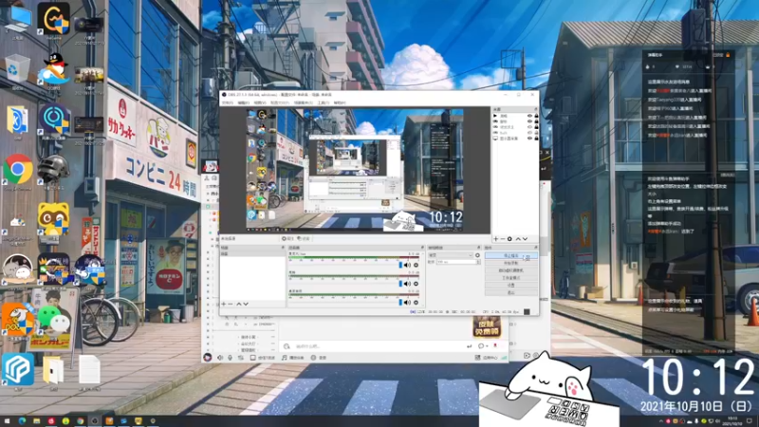Adjust the transition duration stepper
This screenshot has width=759, height=427.
(x=478, y=262)
